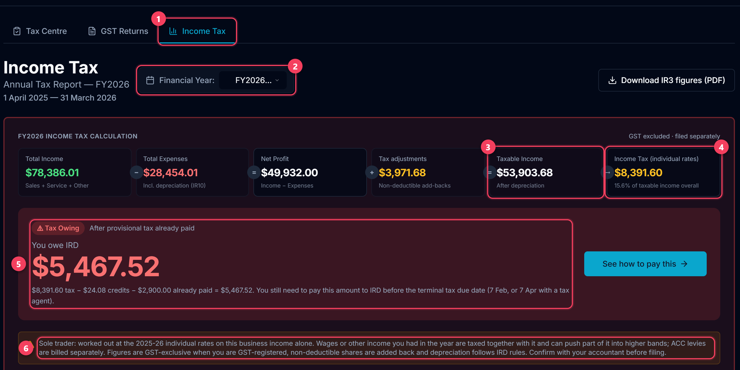Open the Financial Year FY2026 dropdown
Viewport: 740px width, 370px height.
253,80
